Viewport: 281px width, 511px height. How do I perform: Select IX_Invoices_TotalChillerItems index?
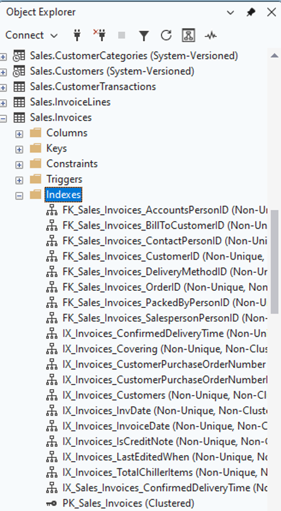point(165,473)
